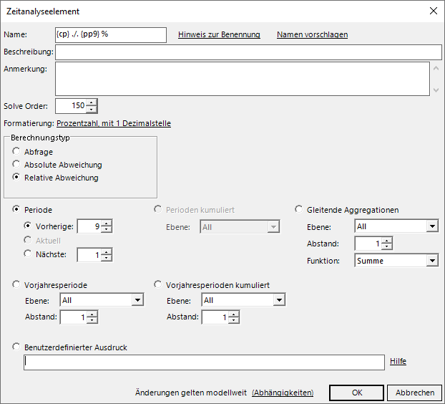Confirm the dialog with OK
This screenshot has height=404, width=445.
(x=356, y=393)
